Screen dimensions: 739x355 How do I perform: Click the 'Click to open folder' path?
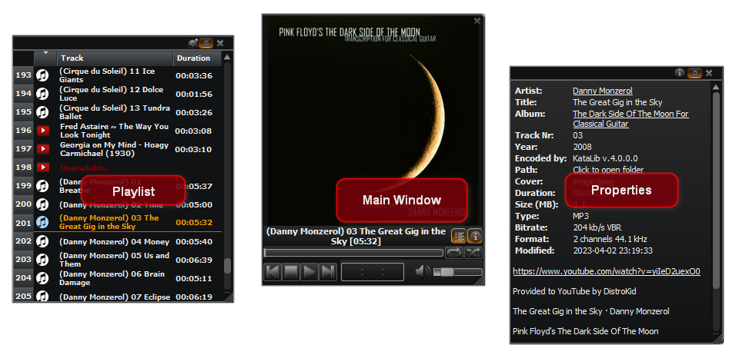pos(608,170)
